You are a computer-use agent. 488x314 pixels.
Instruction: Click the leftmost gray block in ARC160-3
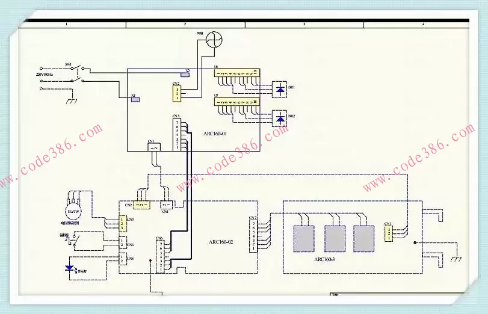tap(304, 239)
